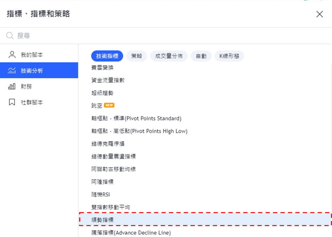Image resolution: width=332 pixels, height=237 pixels.
Task: Add the 順動指標 indicator
Action: coord(102,220)
